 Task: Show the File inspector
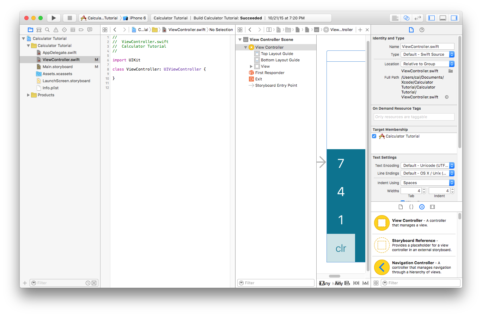[x=411, y=30]
